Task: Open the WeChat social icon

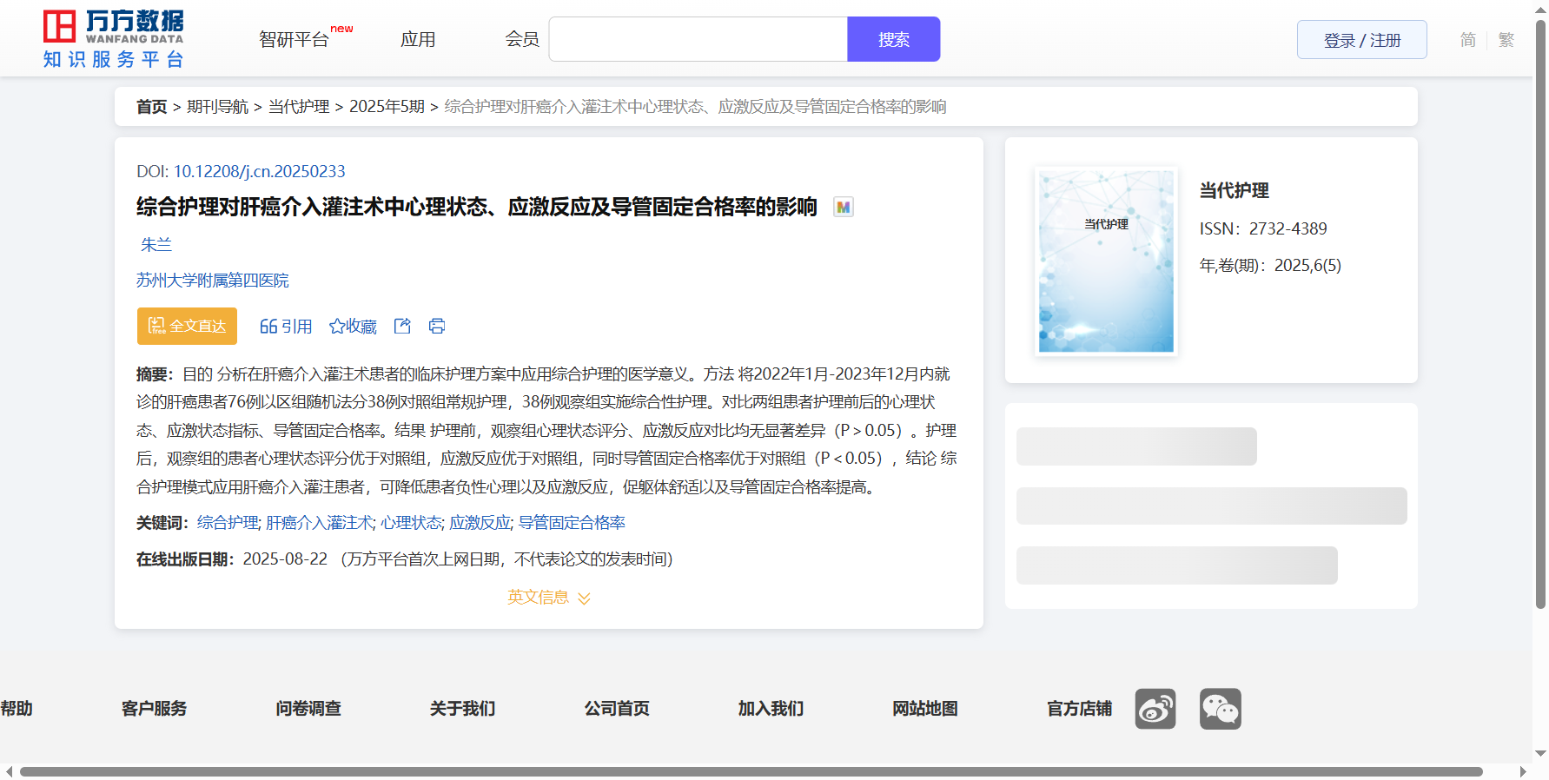Action: 1220,709
